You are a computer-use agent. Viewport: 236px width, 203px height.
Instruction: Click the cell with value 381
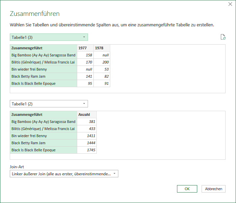[87, 122]
